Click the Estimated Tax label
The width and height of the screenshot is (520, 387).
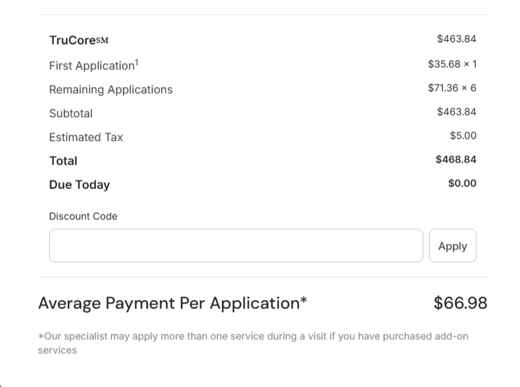(x=85, y=137)
